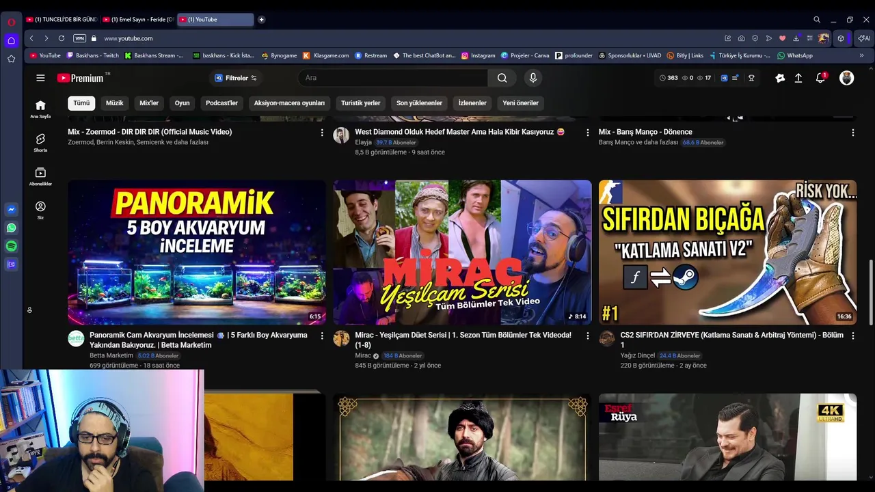Play the Panoramik Akvaryum thumbnail
This screenshot has height=492, width=875.
[x=197, y=252]
